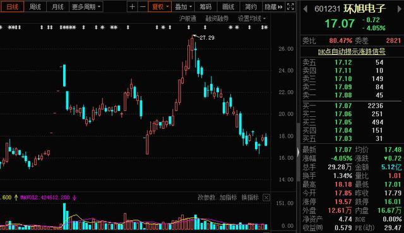Click 加指标 to add an indicator

coord(228,198)
